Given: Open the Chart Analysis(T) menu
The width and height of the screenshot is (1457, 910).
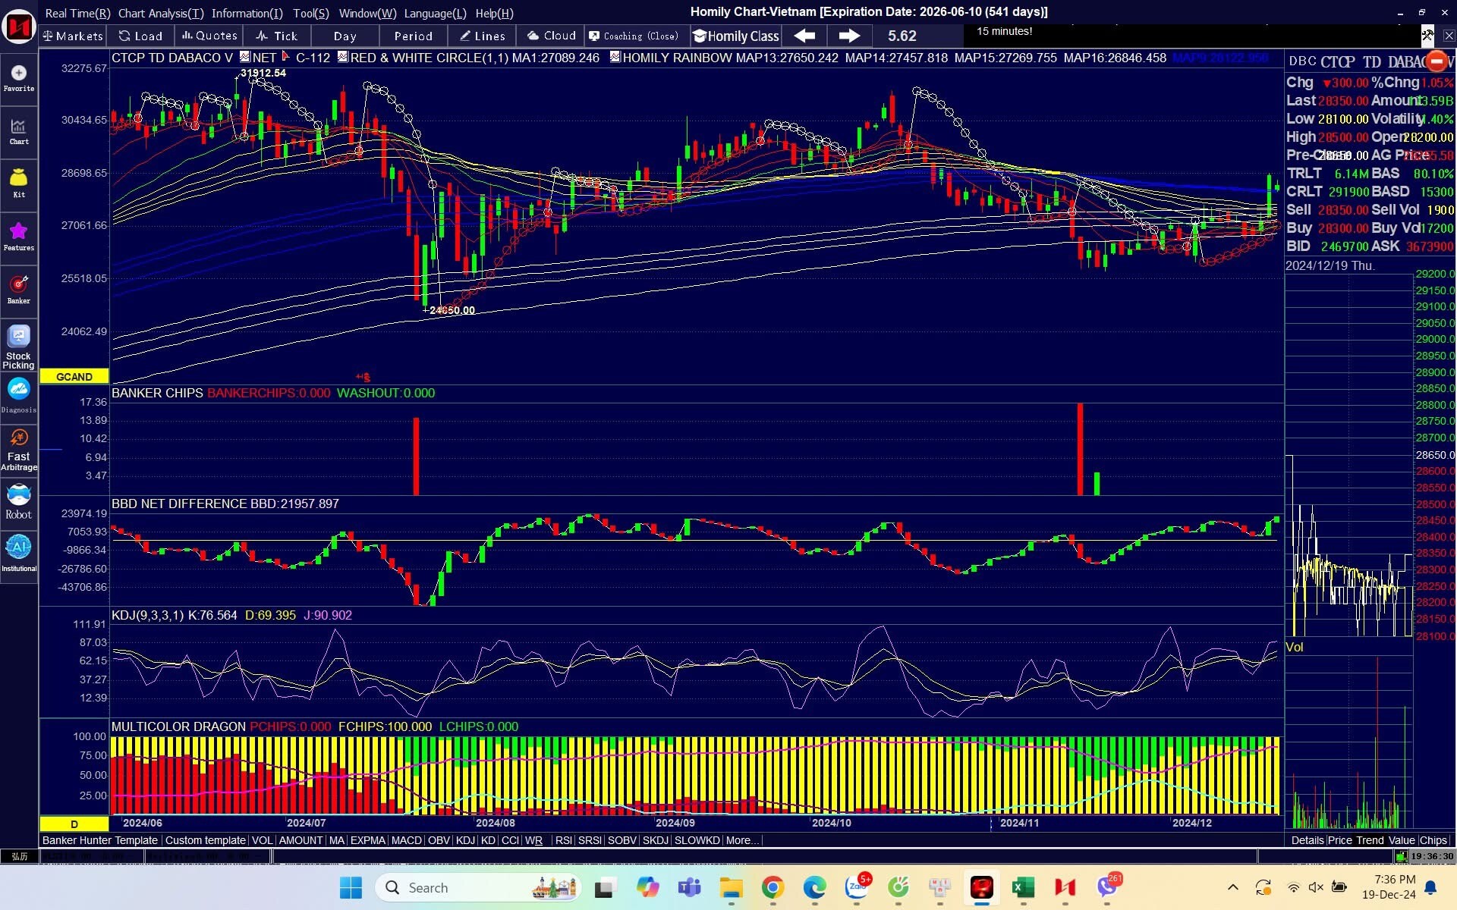Looking at the screenshot, I should click(161, 13).
